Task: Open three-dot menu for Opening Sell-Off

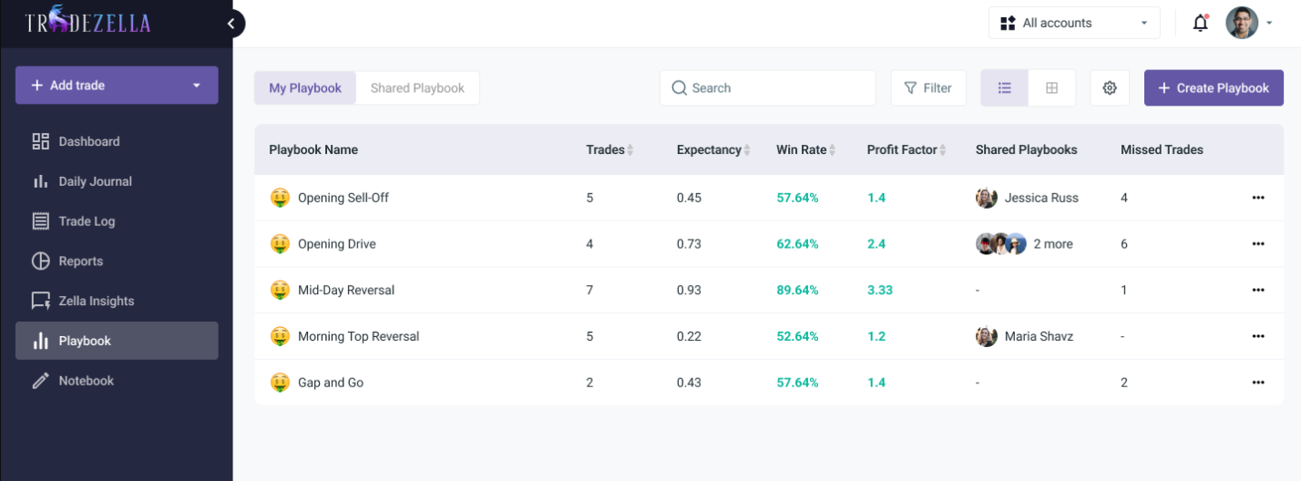Action: click(x=1258, y=198)
